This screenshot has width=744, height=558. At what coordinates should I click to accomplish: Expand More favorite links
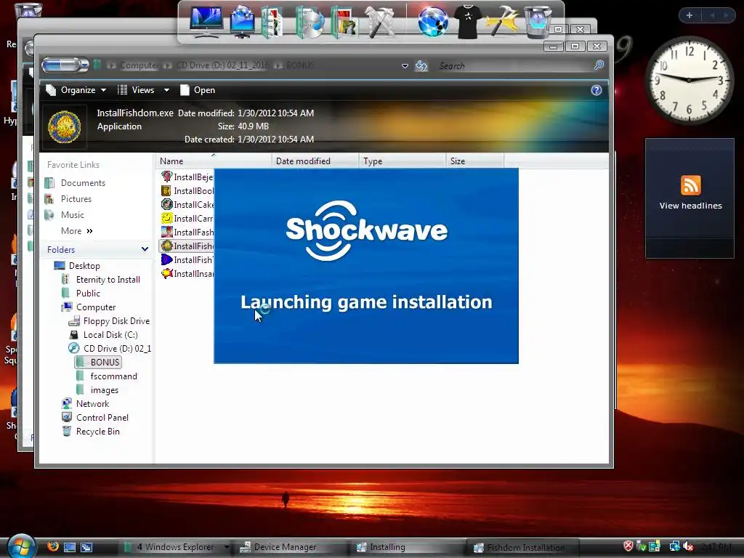pyautogui.click(x=76, y=230)
